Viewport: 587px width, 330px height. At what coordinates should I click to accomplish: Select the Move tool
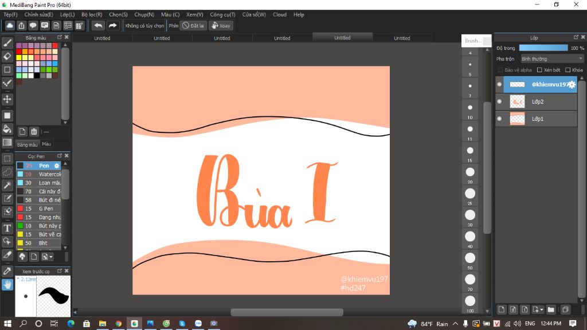(x=7, y=99)
